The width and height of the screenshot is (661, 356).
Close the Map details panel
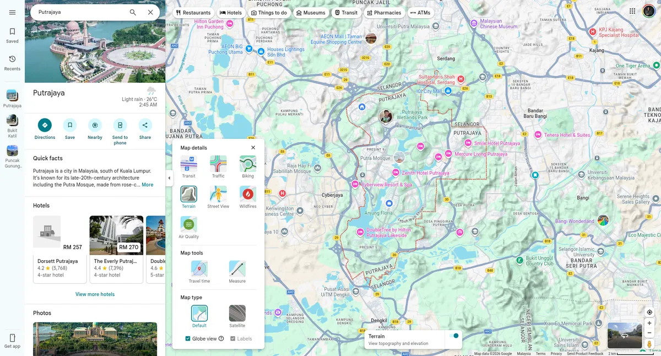253,148
